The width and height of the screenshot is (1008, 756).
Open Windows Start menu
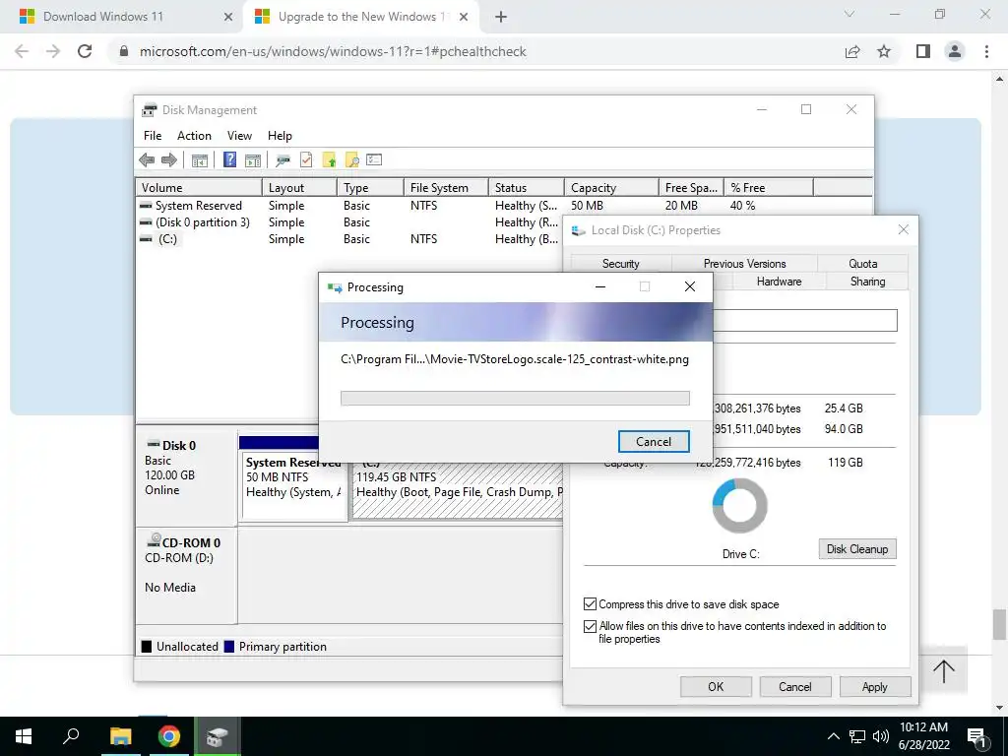[x=24, y=736]
